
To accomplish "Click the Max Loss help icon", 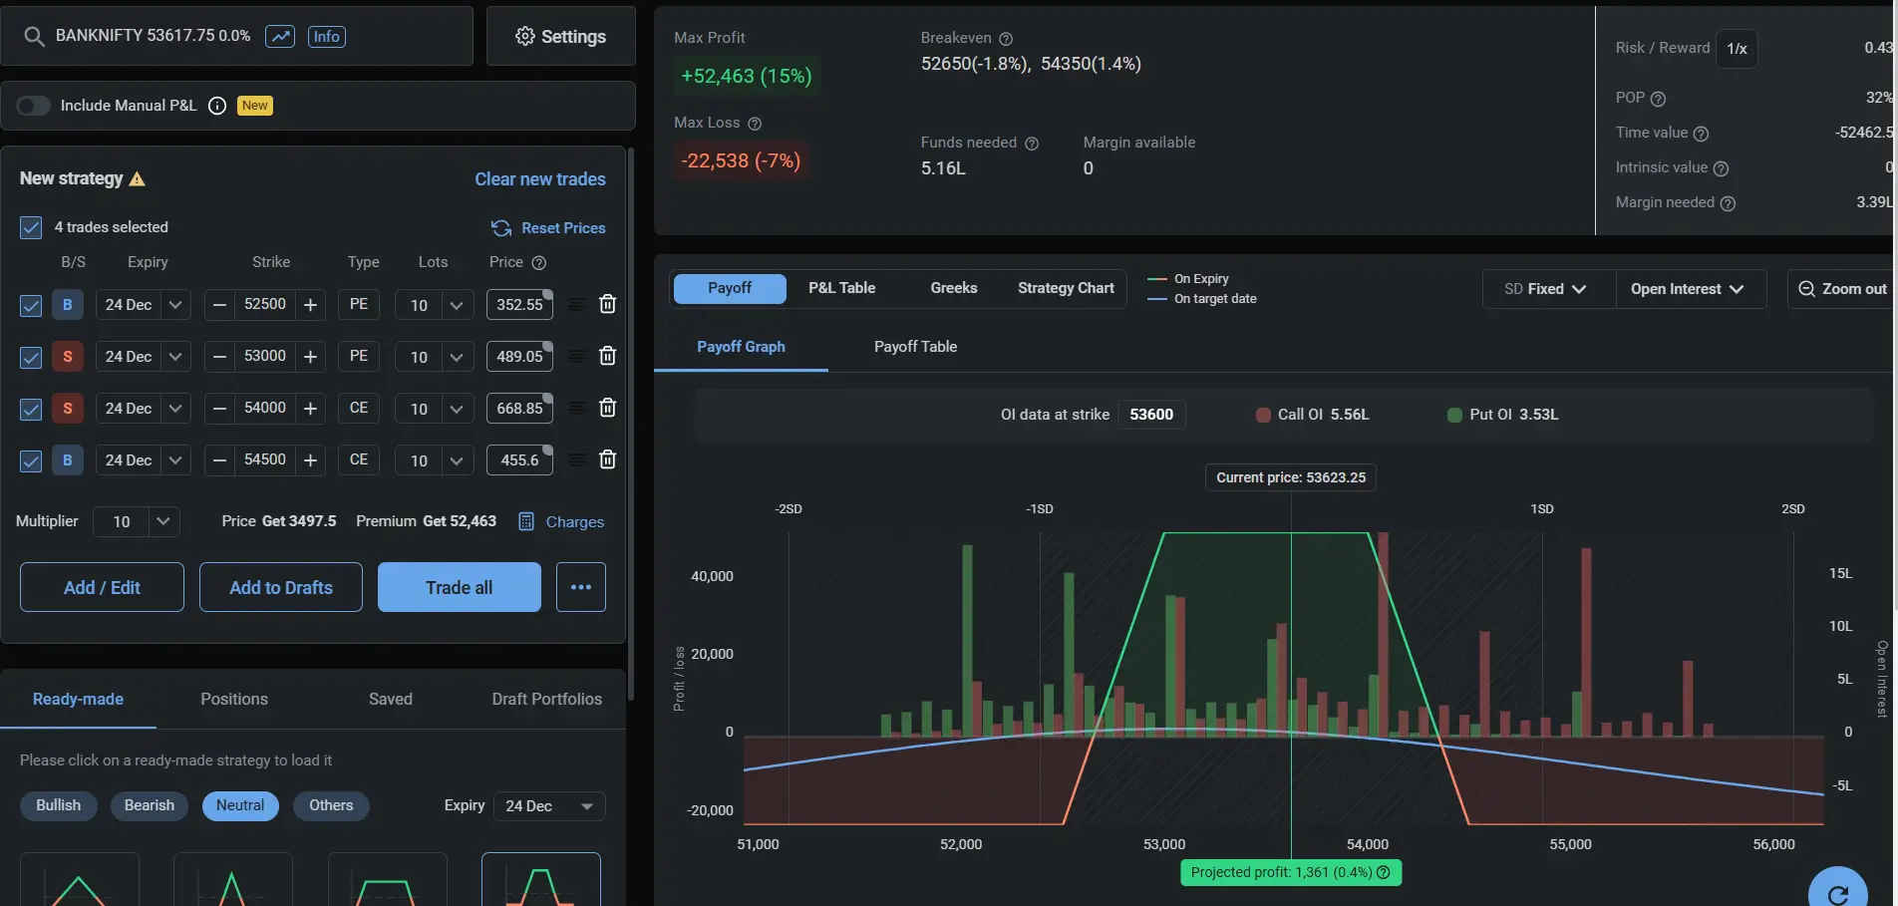I will [x=755, y=124].
